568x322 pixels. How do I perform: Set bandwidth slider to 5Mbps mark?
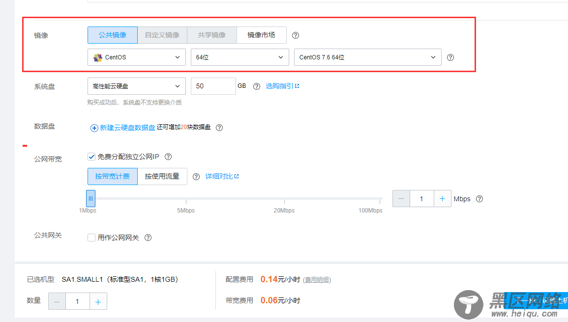click(186, 199)
